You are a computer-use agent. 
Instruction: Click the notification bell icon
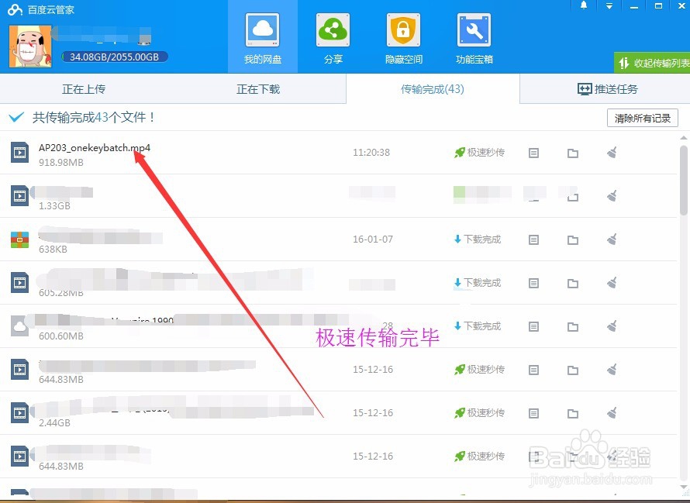click(x=584, y=5)
